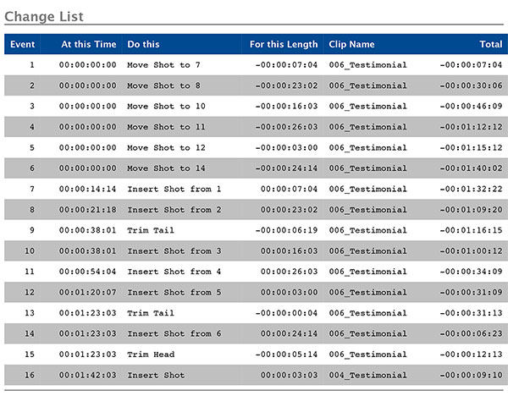Viewport: 508px width, 418px height.
Task: Click total -00:01:15:12
Action: (x=471, y=147)
